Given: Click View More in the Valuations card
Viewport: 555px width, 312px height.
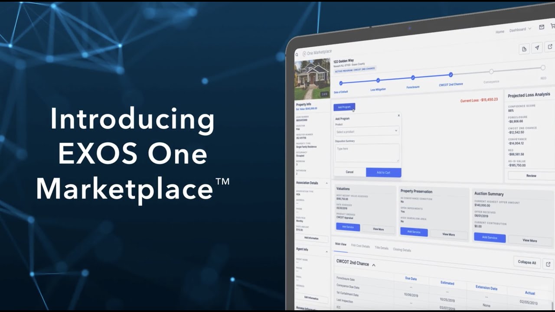Looking at the screenshot, I should (378, 229).
